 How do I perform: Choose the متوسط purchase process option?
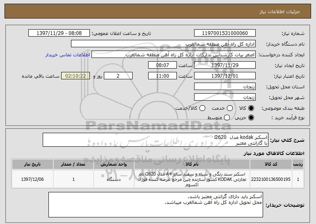pyautogui.click(x=227, y=118)
